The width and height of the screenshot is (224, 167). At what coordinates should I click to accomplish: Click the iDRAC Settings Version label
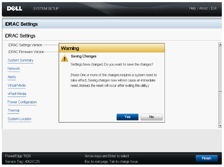(25, 45)
